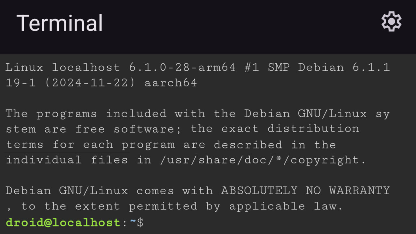The width and height of the screenshot is (416, 234).
Task: Click the aarch64 architecture text
Action: click(x=171, y=83)
